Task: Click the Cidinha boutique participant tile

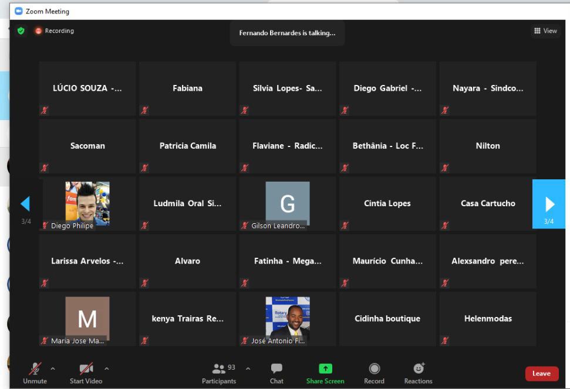Action: [387, 319]
